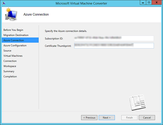Jump to the Virtual Machines step

(13, 56)
